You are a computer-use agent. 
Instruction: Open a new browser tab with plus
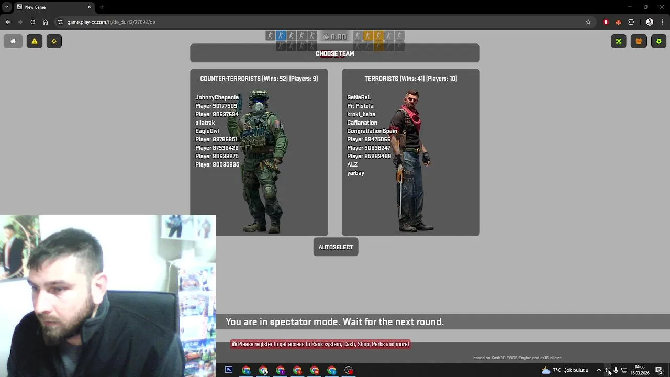(x=102, y=7)
